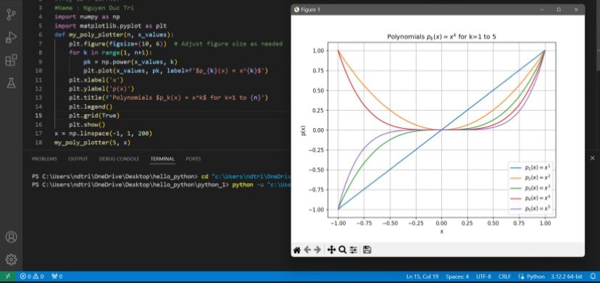Image resolution: width=600 pixels, height=283 pixels.
Task: Click the 'def my_poly_plotter' line
Action: pyautogui.click(x=114, y=35)
